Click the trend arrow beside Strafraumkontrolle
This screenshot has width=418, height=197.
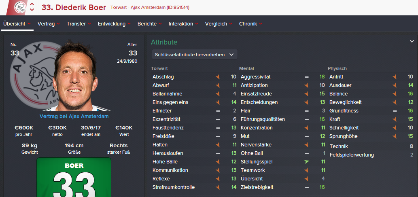[x=218, y=187]
